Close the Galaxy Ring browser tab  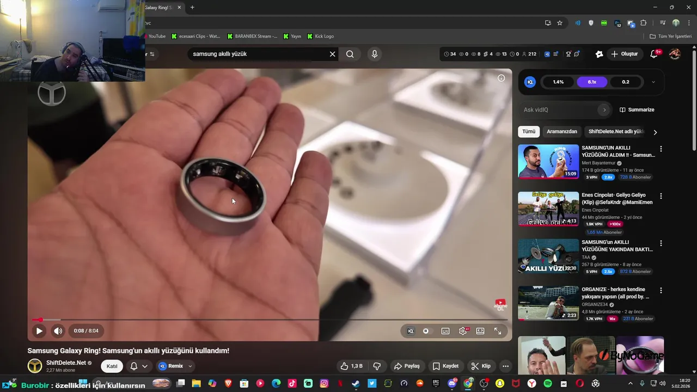pyautogui.click(x=179, y=7)
